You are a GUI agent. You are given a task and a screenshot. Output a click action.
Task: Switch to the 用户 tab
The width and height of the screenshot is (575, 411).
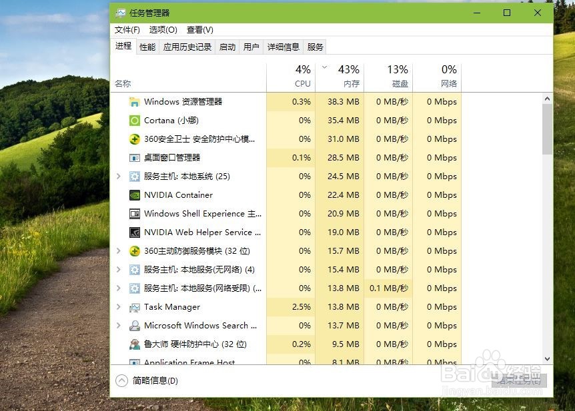[x=251, y=47]
